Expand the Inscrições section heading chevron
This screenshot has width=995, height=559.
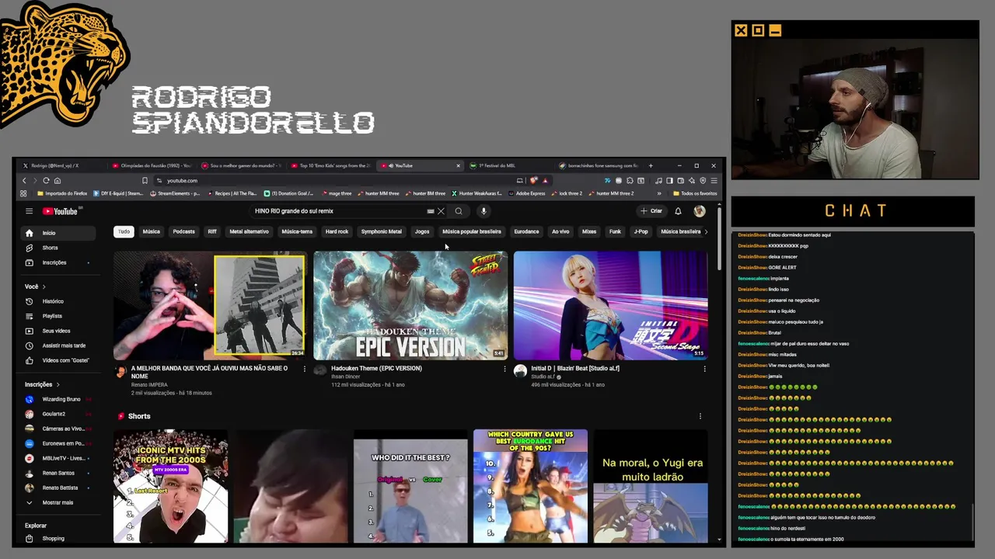tap(58, 384)
